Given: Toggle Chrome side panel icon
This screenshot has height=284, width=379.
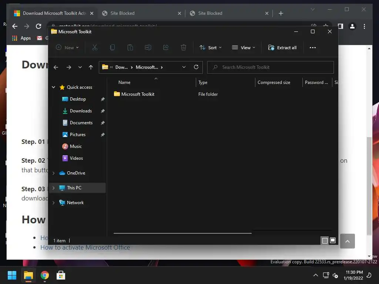Looking at the screenshot, I should (x=341, y=26).
